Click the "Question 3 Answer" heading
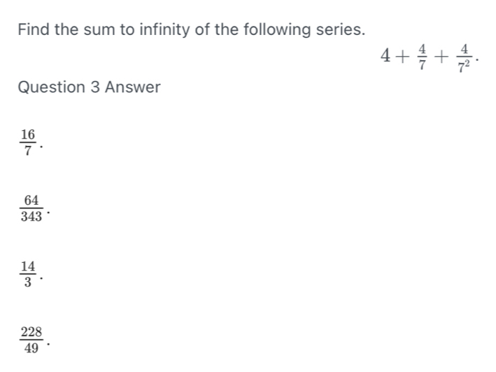 (89, 87)
